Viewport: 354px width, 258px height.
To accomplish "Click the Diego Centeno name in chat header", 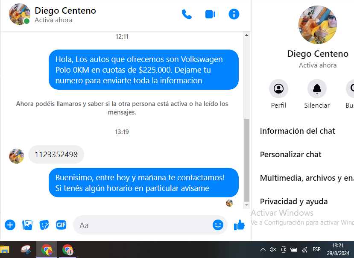I will point(65,11).
